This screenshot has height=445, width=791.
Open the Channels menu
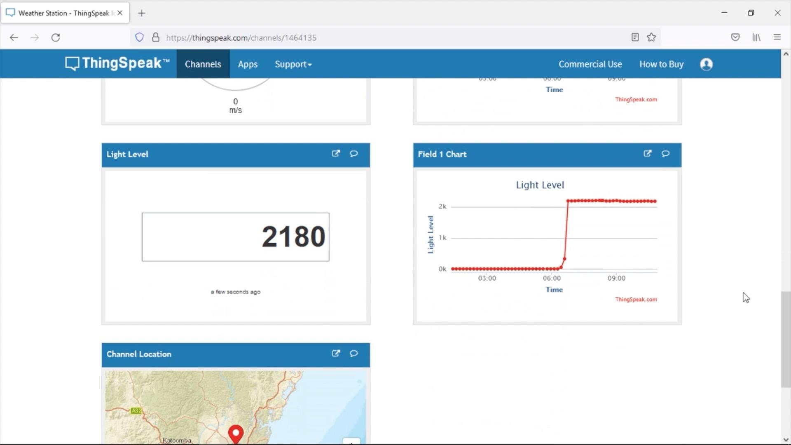[x=203, y=64]
